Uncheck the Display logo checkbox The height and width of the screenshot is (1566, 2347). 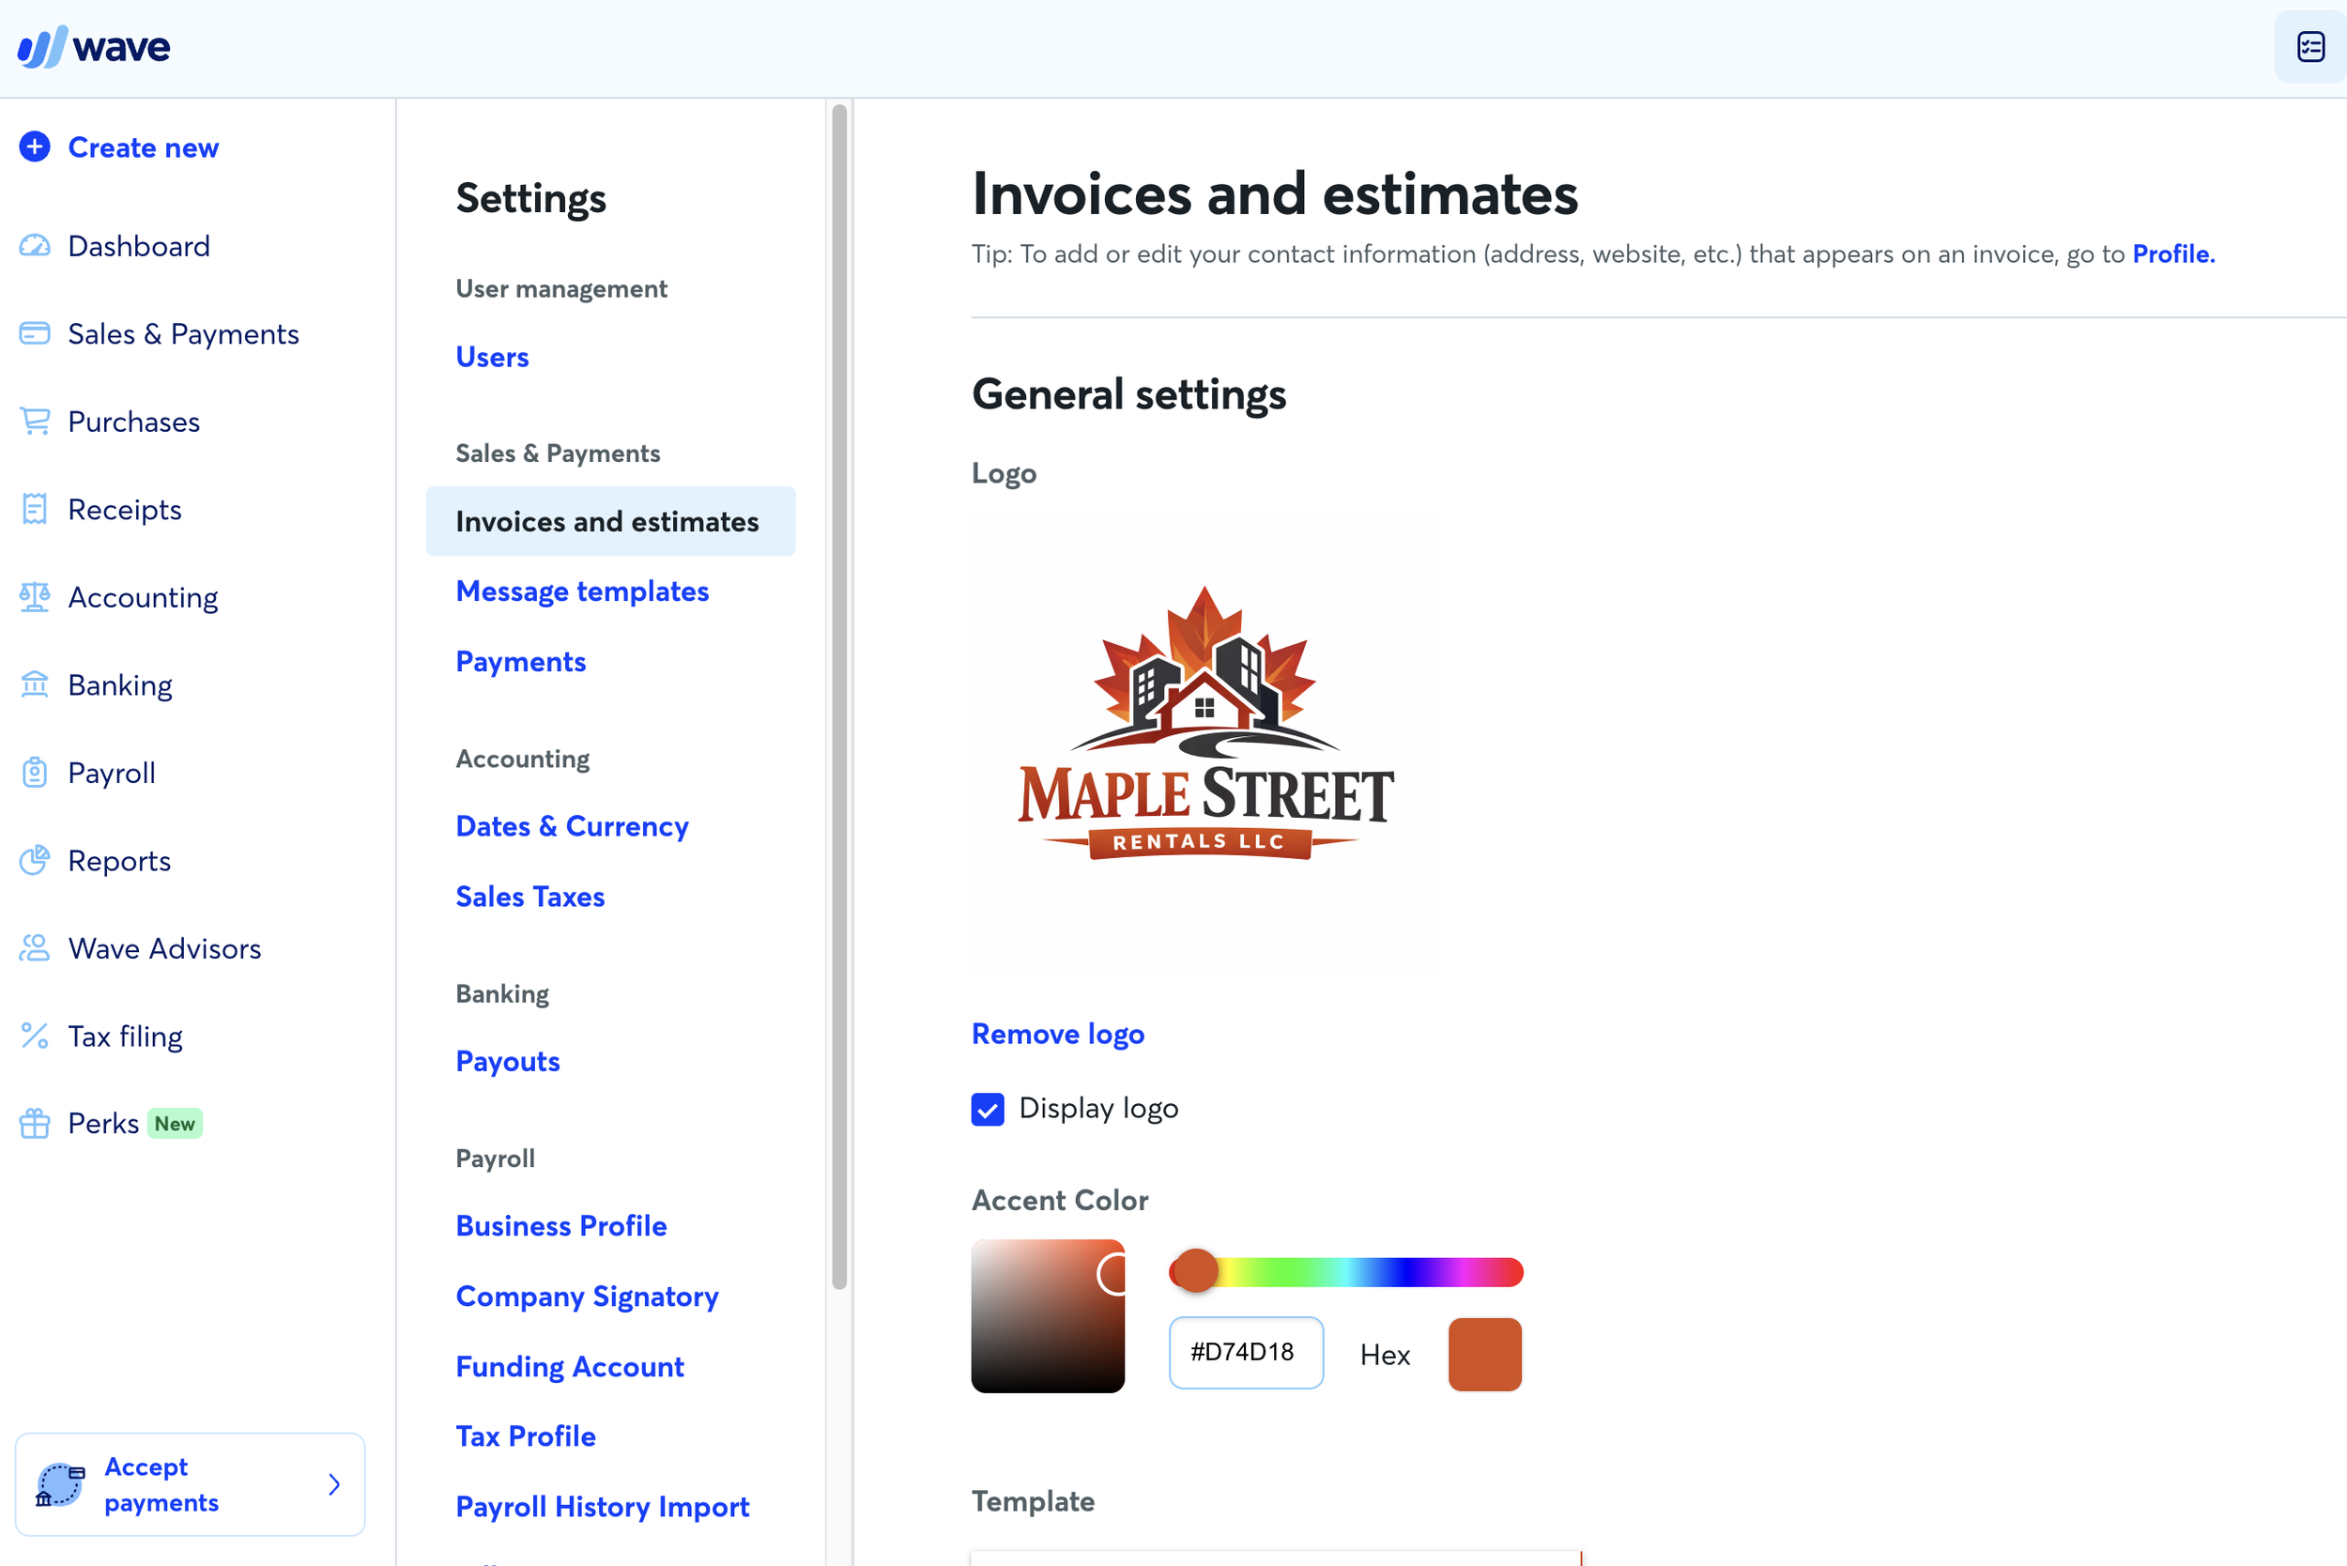point(988,1109)
